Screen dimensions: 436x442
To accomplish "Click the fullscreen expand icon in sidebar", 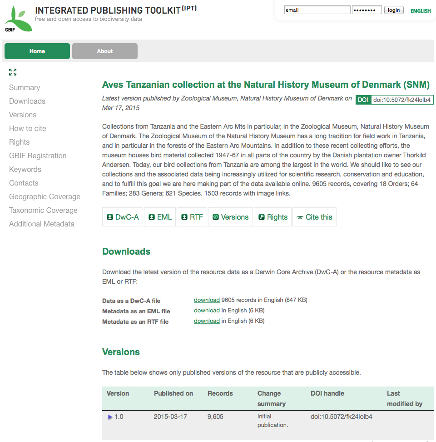I will click(13, 72).
